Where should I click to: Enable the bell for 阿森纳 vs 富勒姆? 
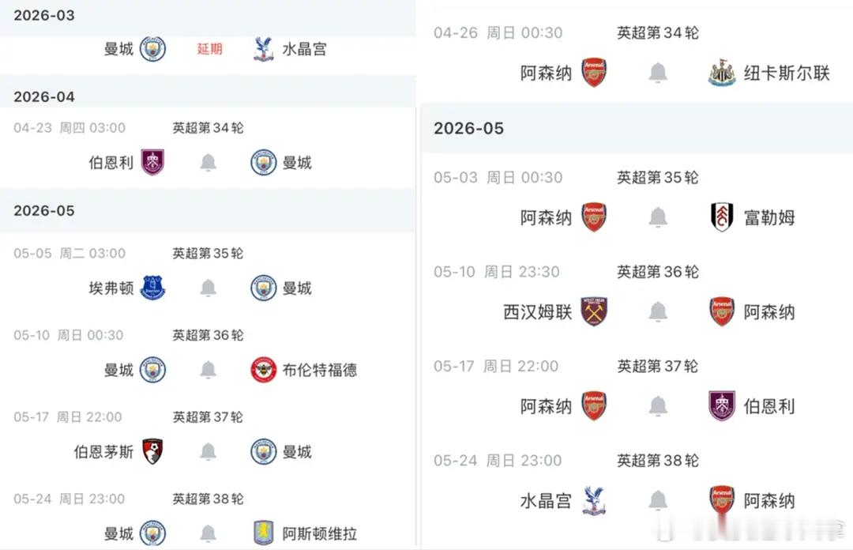(658, 217)
